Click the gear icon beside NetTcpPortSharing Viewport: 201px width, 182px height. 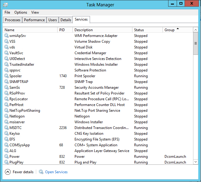[x=6, y=110]
